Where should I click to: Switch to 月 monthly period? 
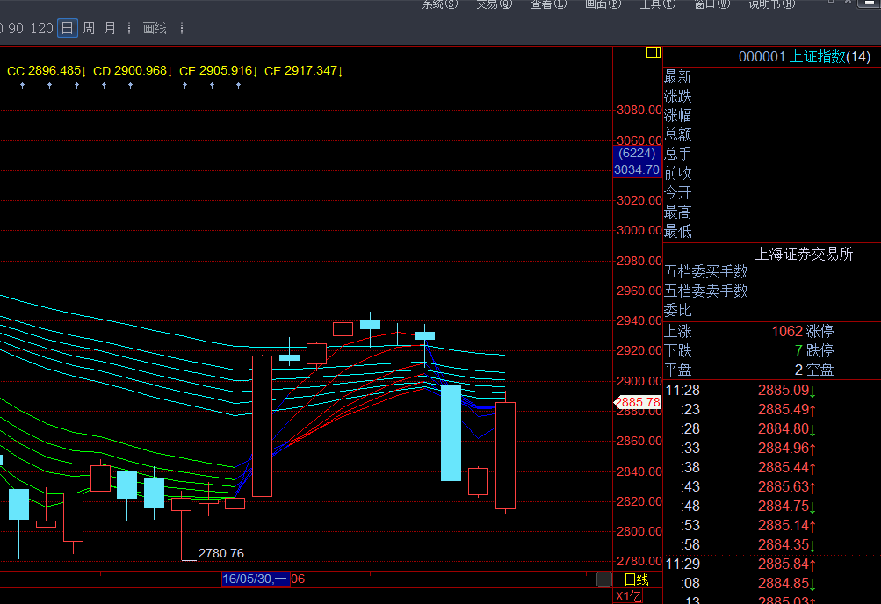[110, 28]
